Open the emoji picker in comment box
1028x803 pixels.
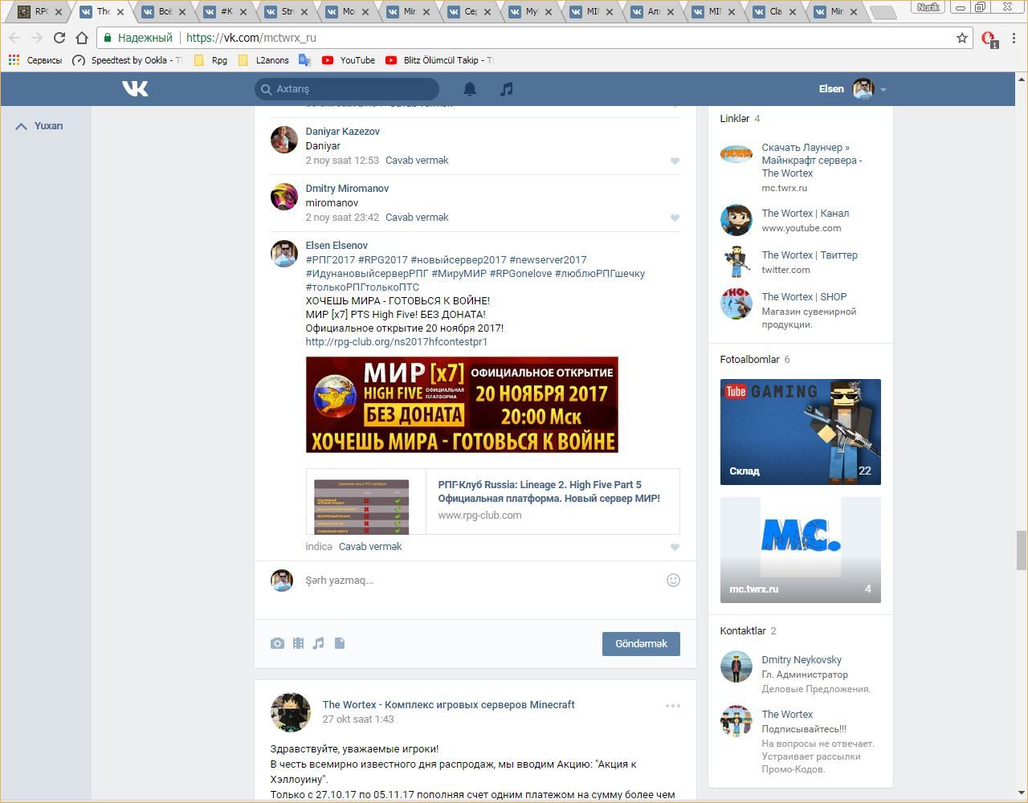tap(673, 580)
